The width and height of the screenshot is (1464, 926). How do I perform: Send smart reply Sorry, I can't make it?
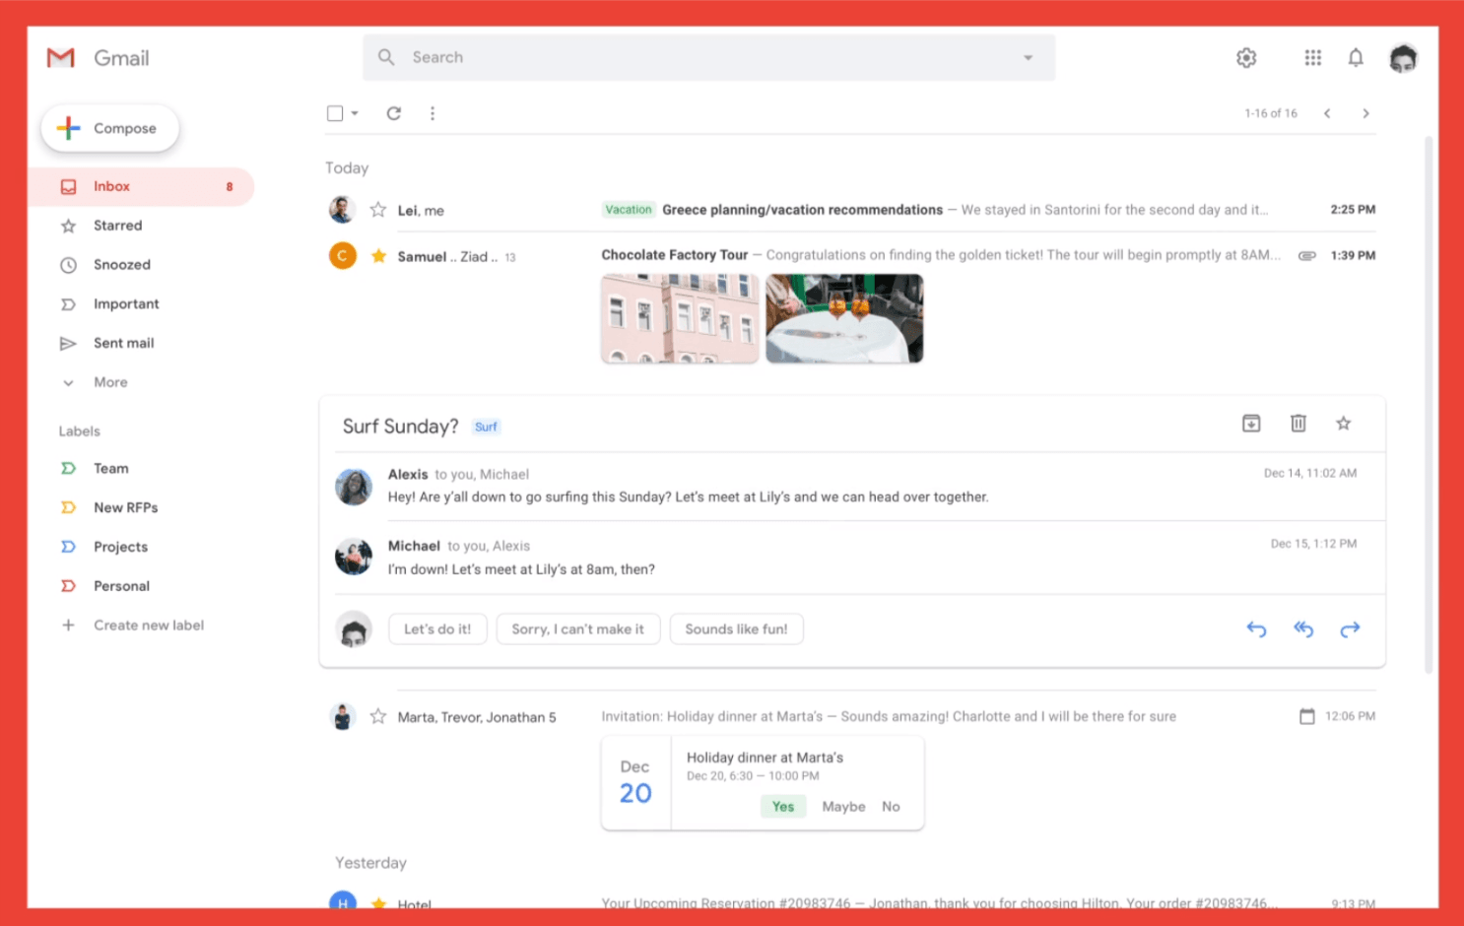pos(577,628)
